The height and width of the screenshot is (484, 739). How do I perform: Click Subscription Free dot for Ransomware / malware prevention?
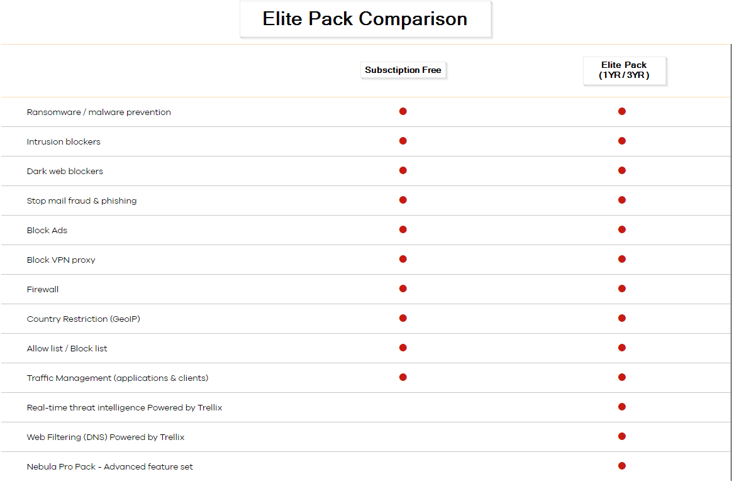click(403, 111)
